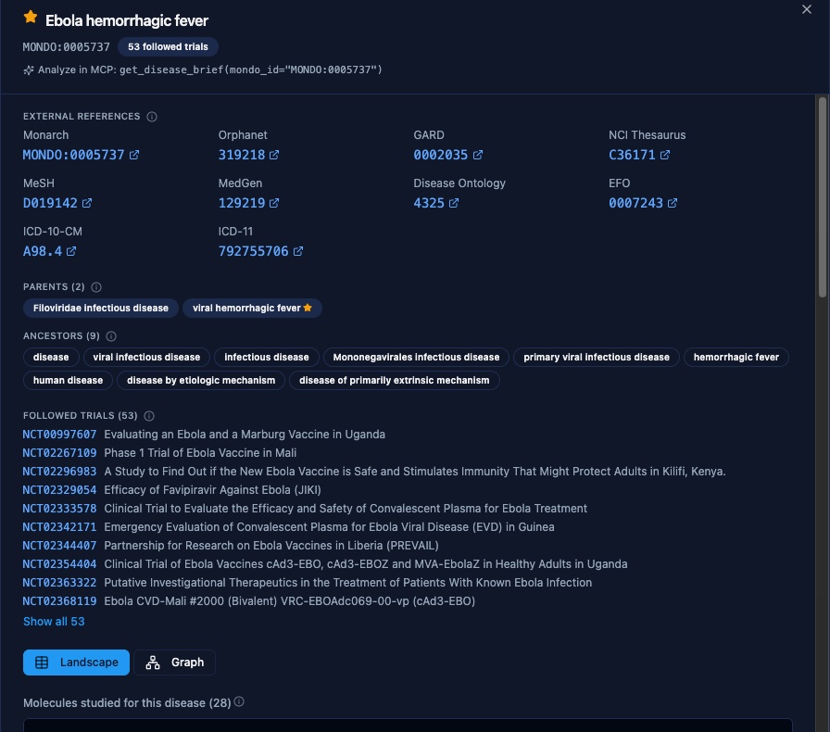Open ICD-10-CM A98.4 external link icon
Viewport: 830px width, 732px height.
click(71, 251)
